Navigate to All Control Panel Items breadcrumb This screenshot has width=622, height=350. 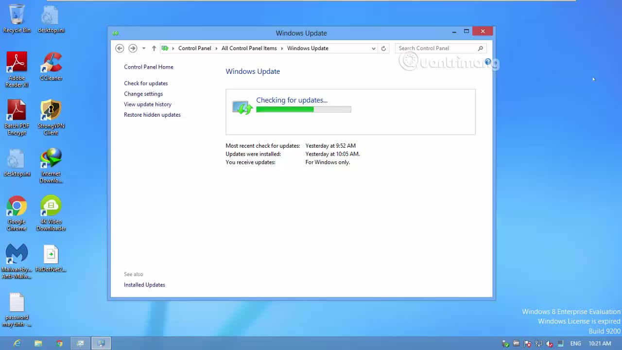click(x=249, y=48)
